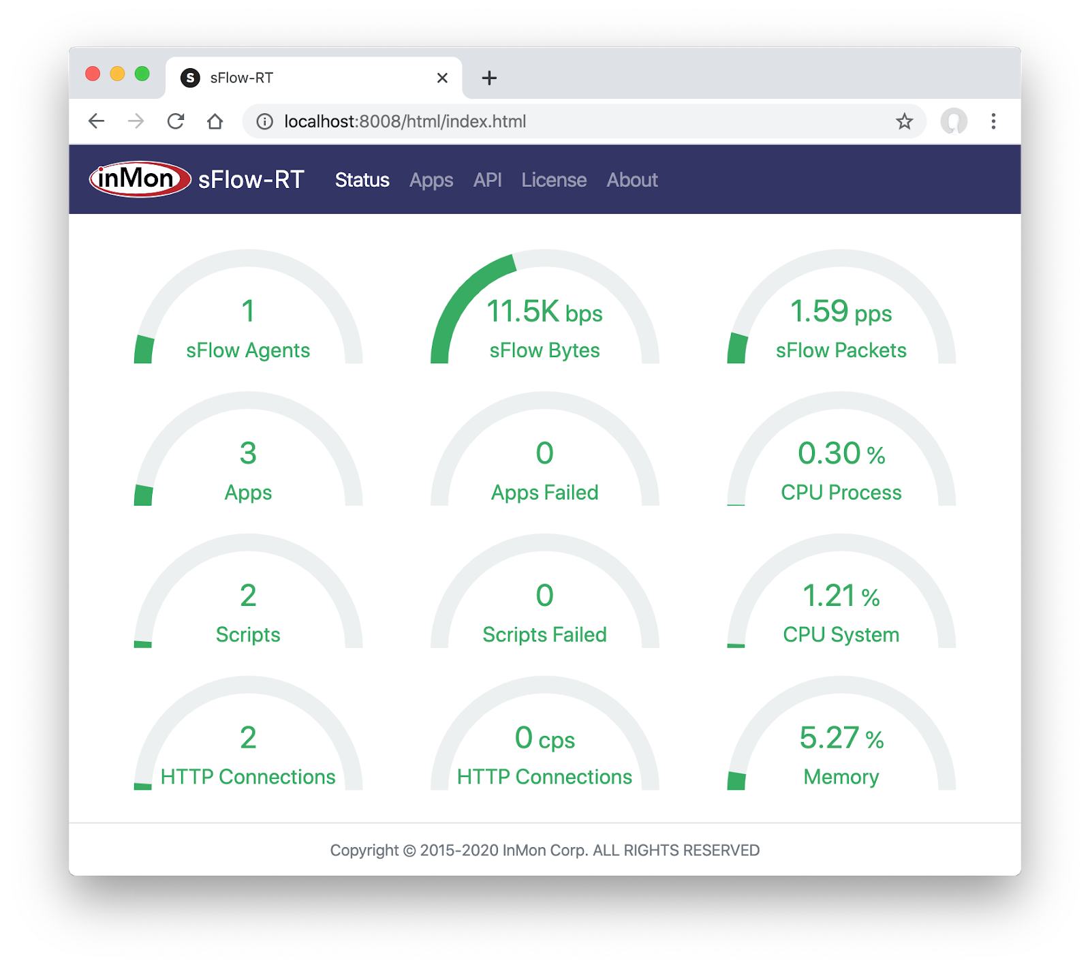Close the sFlow-RT browser tab
The image size is (1090, 967).
[443, 78]
